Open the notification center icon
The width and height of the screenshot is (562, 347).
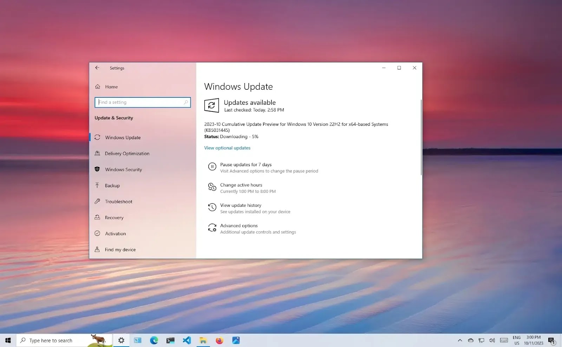click(x=551, y=340)
